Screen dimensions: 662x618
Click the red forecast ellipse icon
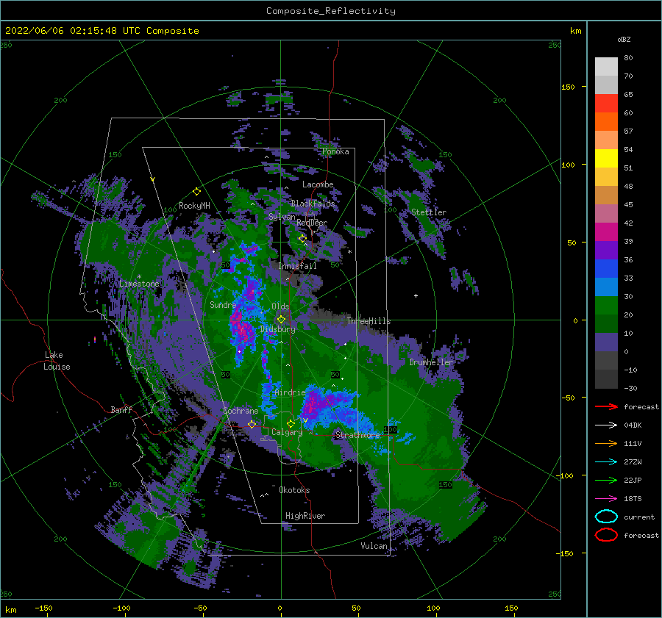(x=606, y=535)
